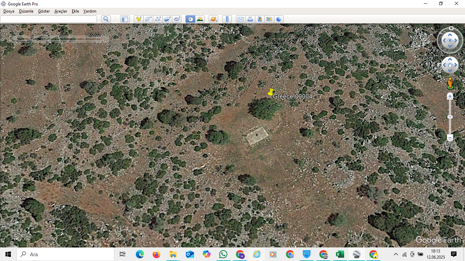Click the Print icon
Screen dimensions: 465x261
(250, 19)
